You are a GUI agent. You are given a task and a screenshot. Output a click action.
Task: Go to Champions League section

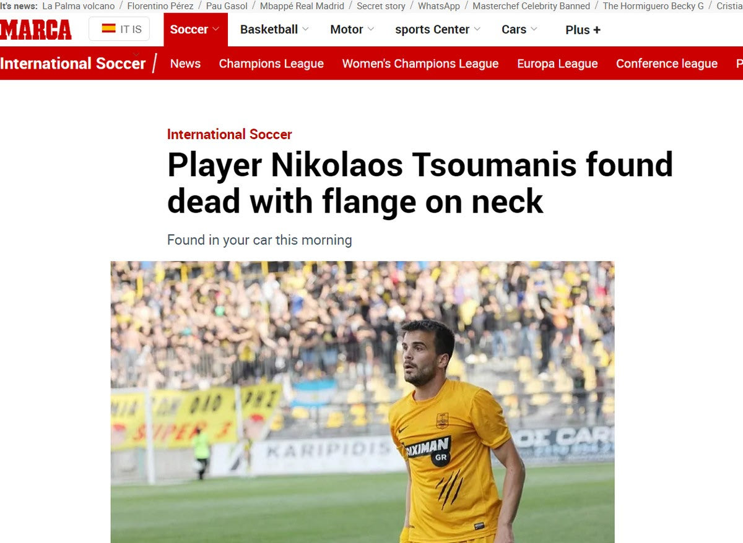tap(271, 64)
